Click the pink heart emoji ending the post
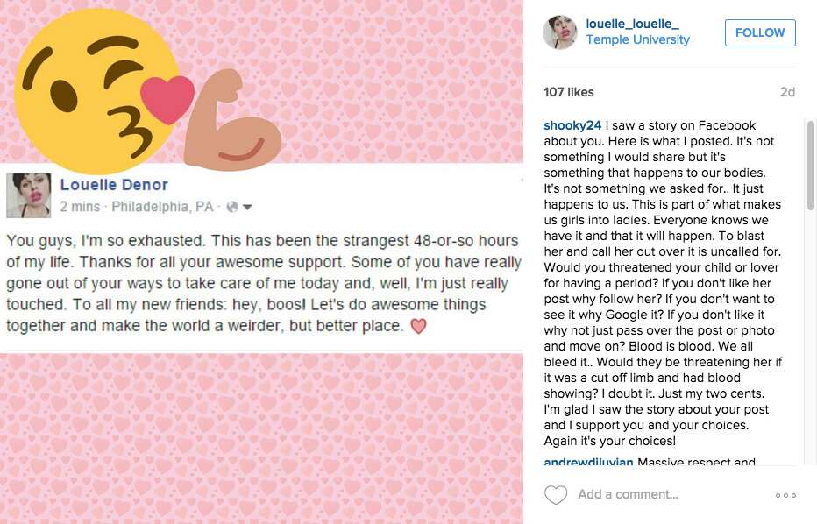This screenshot has width=817, height=524. tap(418, 326)
